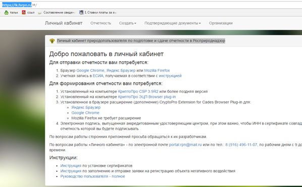Open Инструкция по заполнению заявки link
302x187 pixels.
tap(71, 171)
